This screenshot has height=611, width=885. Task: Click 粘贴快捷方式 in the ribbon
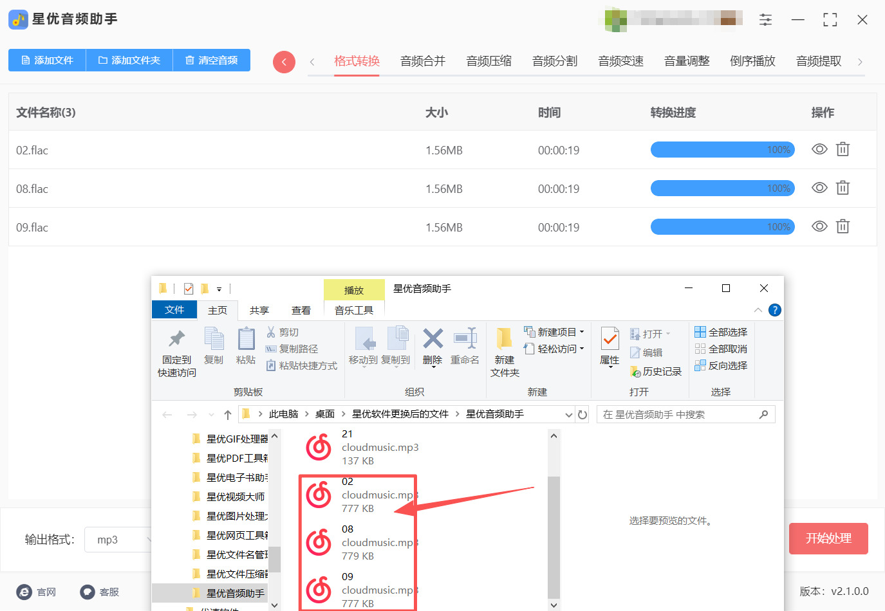tap(302, 365)
